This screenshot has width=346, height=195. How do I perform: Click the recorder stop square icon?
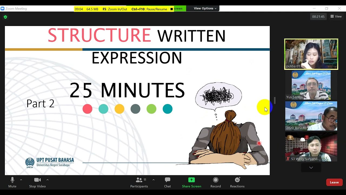click(172, 9)
